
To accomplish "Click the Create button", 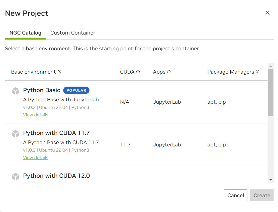I will (x=262, y=195).
